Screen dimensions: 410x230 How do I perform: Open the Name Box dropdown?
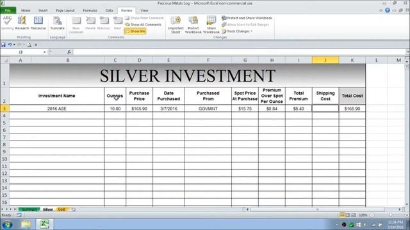coord(44,52)
